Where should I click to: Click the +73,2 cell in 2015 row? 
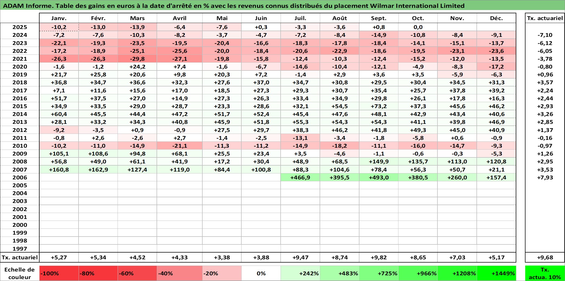379,106
